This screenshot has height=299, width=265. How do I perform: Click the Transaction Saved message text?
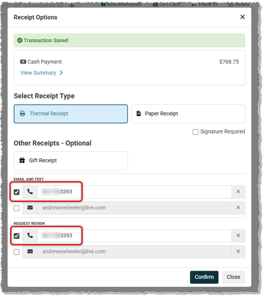(x=46, y=41)
